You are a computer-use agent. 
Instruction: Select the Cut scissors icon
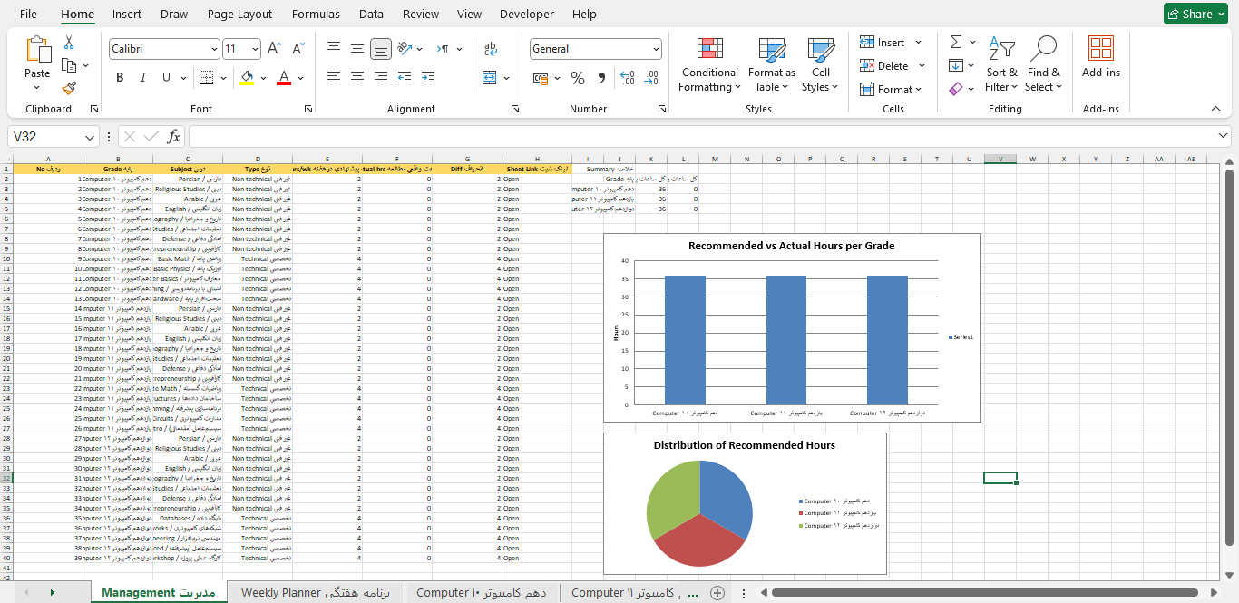[69, 43]
